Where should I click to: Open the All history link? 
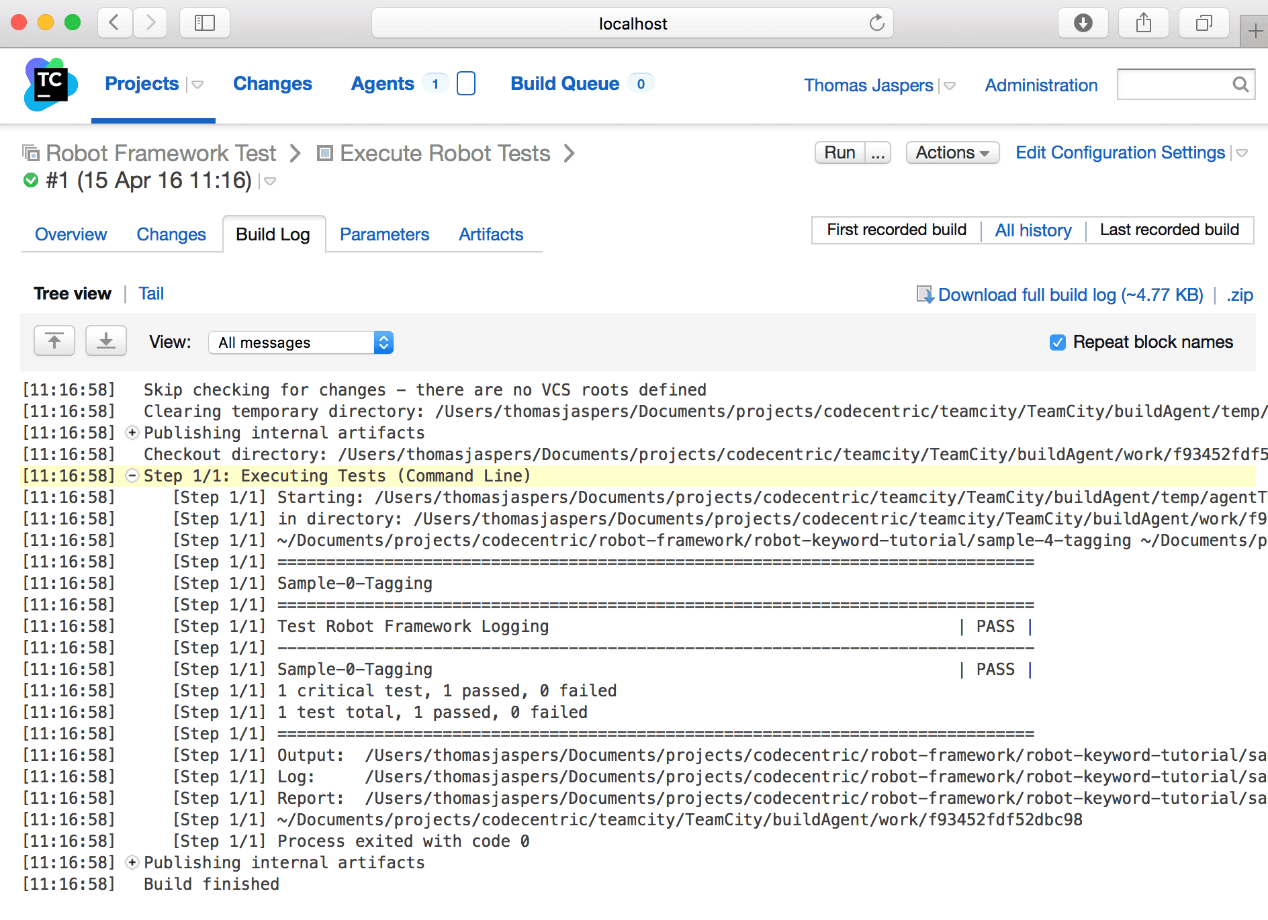(1033, 230)
